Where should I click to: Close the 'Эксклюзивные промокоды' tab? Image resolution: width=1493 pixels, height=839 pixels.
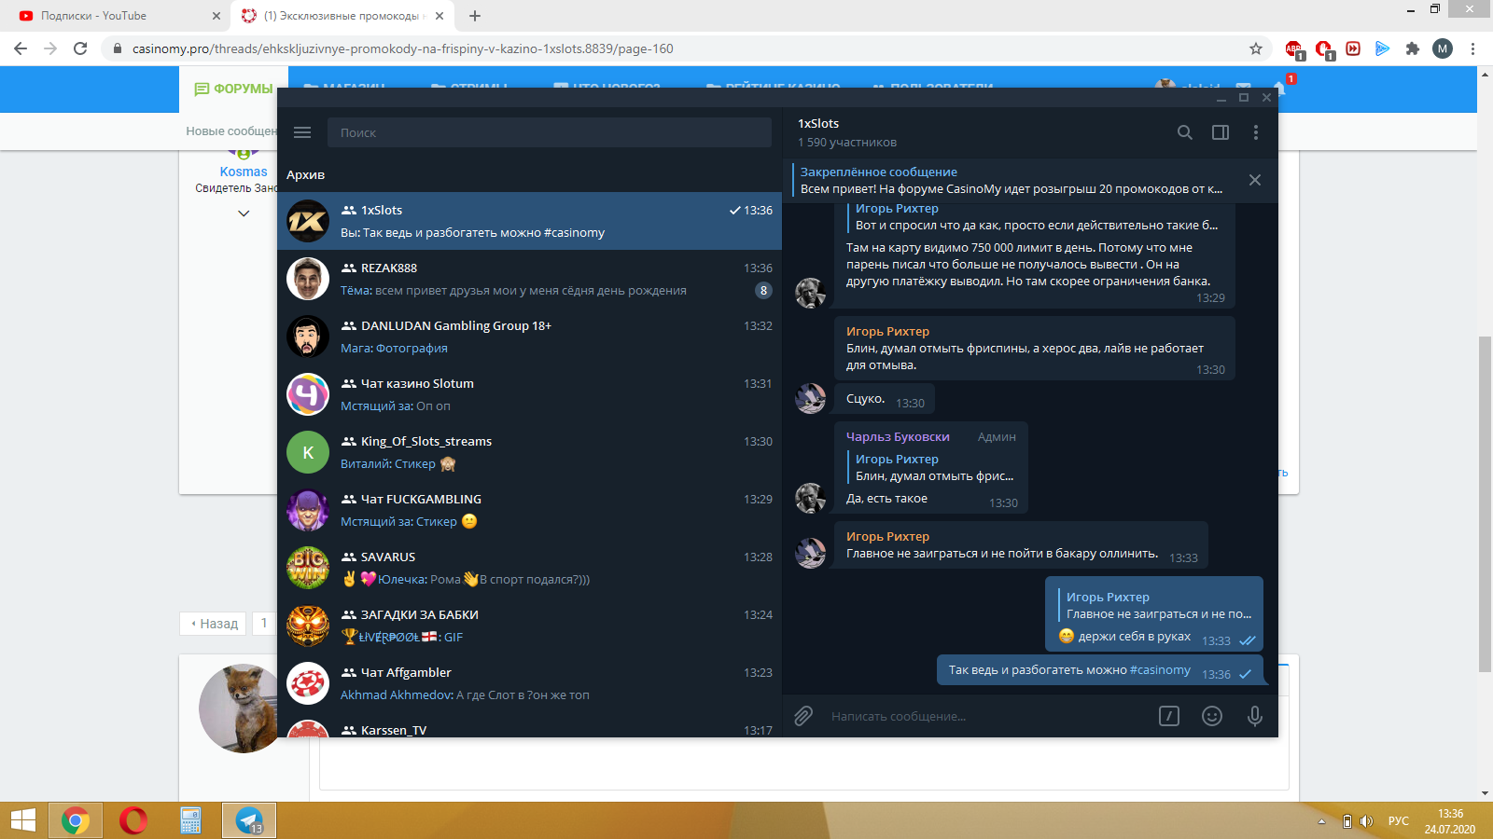440,16
